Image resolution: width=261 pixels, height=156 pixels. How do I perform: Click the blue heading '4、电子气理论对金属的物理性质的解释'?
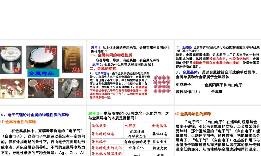coord(35,115)
